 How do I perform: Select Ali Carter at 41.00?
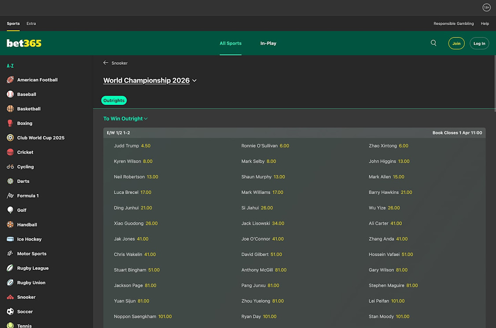385,224
